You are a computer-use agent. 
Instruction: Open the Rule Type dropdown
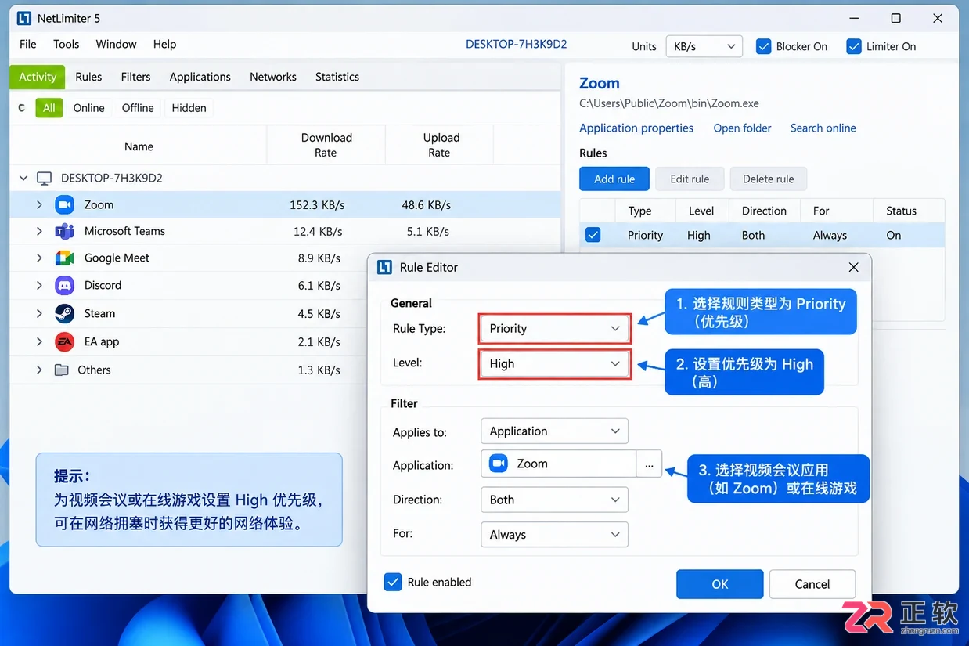(x=554, y=329)
